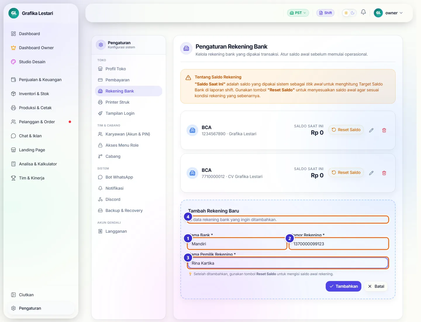Screen dimensions: 421x322
Task: Open Inventori & Stok menu
Action: click(41, 94)
